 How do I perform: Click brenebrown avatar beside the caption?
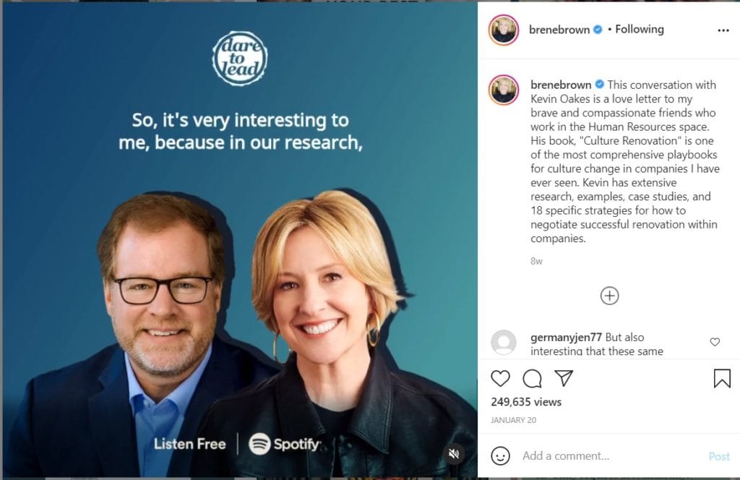[503, 90]
